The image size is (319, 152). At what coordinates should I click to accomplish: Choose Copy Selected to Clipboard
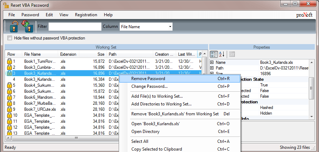(180, 149)
